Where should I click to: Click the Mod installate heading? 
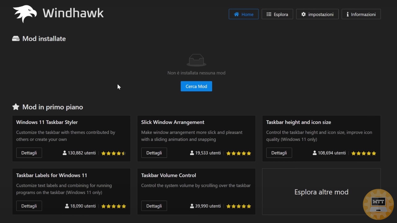point(44,39)
